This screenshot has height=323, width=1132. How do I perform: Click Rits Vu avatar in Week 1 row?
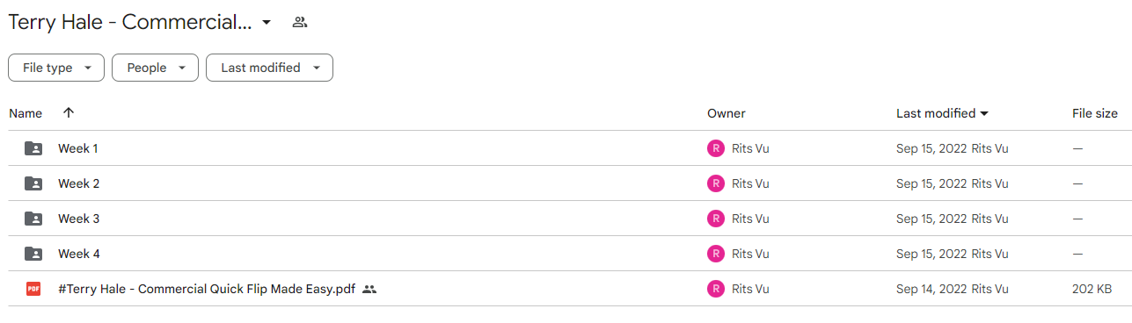coord(716,148)
